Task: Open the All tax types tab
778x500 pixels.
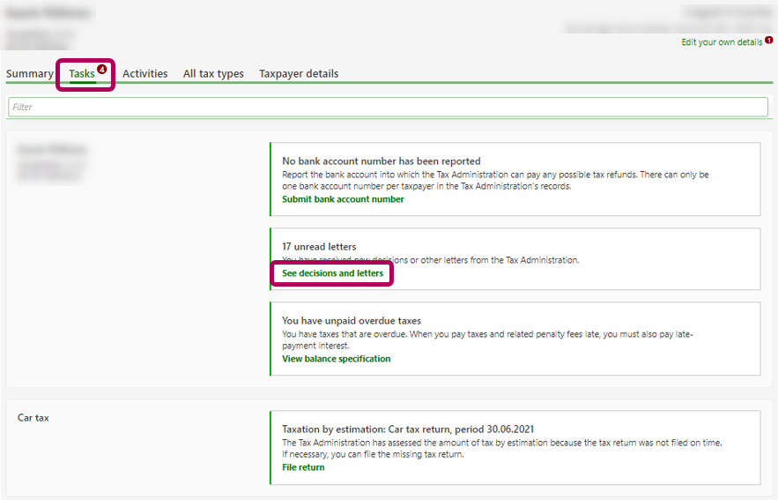Action: pos(213,74)
